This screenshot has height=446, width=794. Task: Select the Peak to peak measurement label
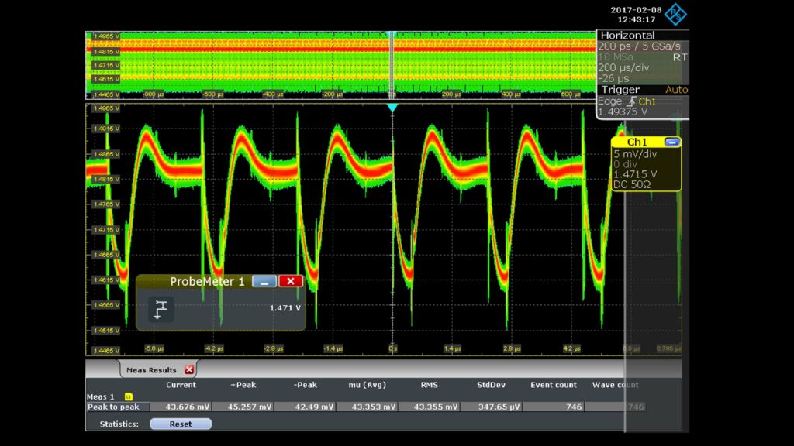coord(116,407)
